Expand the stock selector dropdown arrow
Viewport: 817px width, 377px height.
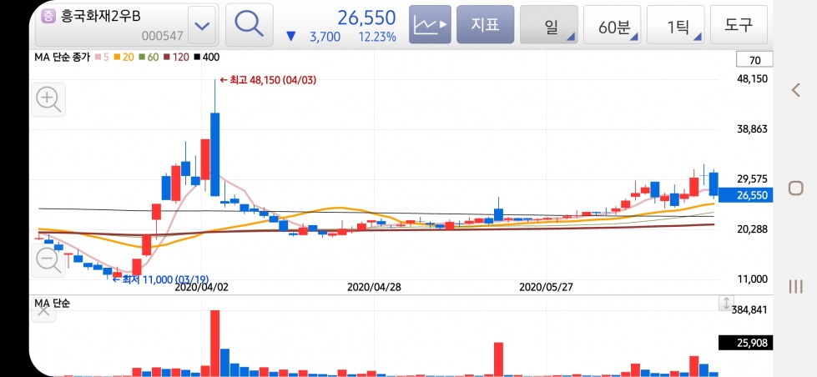[202, 26]
